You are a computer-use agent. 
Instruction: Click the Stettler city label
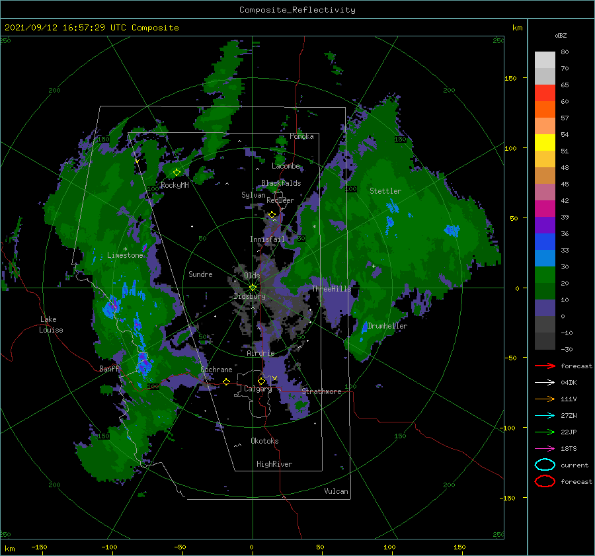pyautogui.click(x=385, y=191)
